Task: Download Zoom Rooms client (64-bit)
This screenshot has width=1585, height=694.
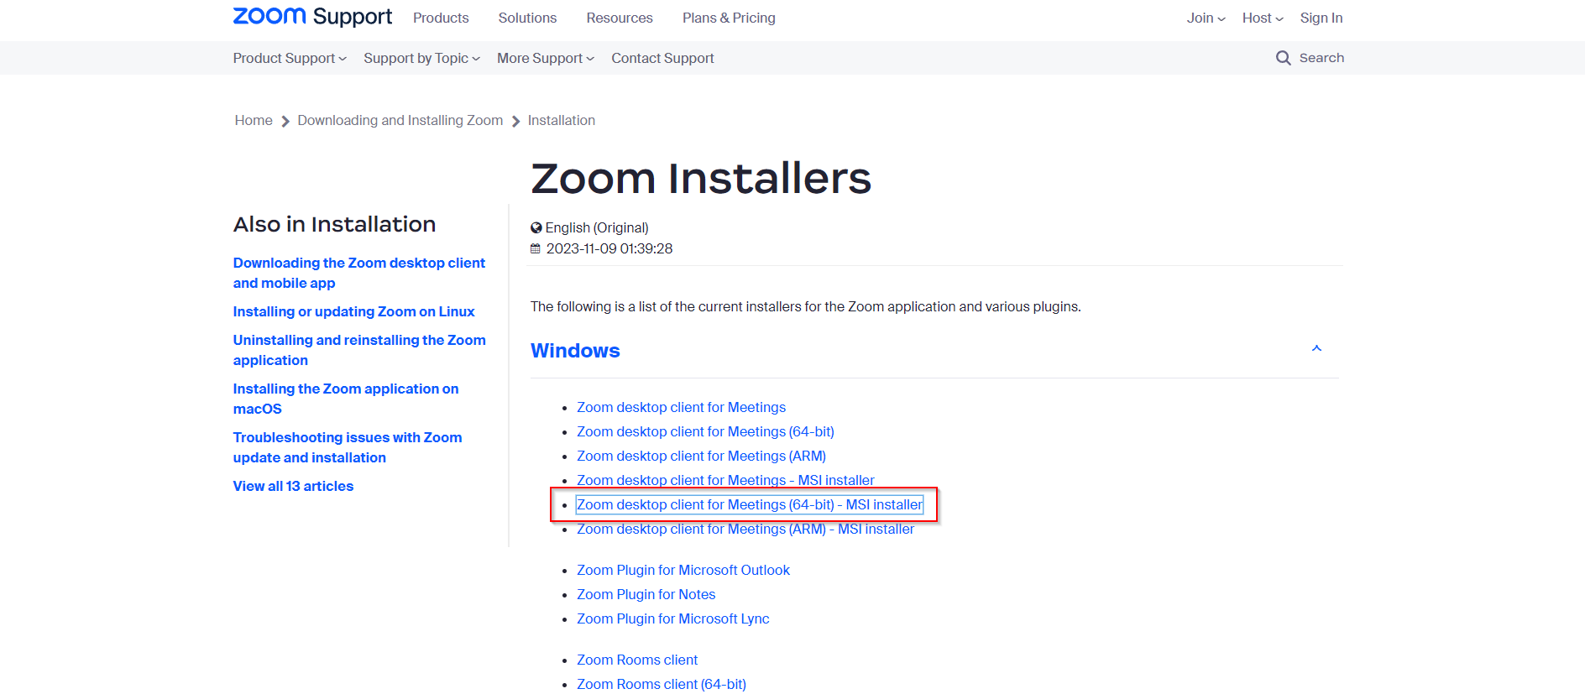Action: point(662,684)
